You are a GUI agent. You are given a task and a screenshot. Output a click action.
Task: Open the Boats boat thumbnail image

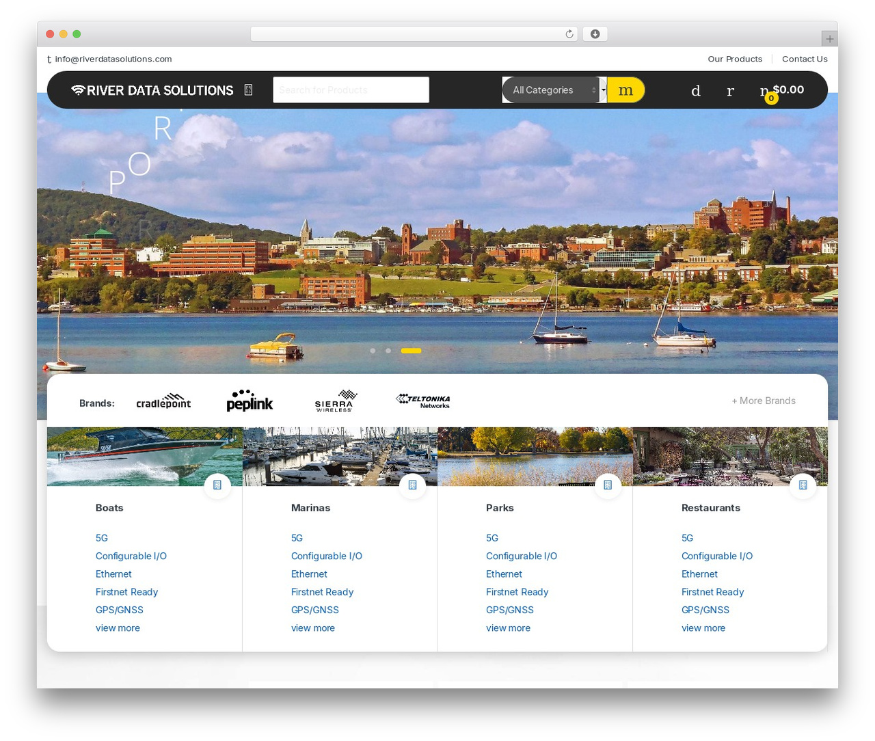(144, 457)
